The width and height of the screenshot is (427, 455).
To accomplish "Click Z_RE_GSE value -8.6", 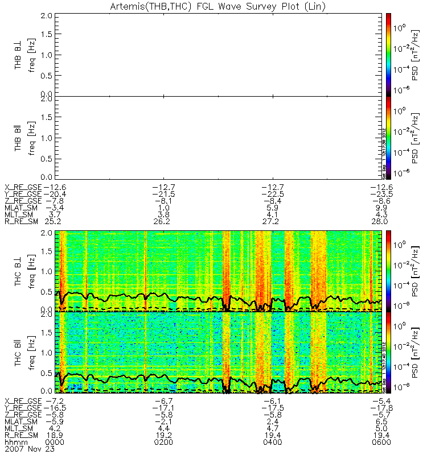I will pyautogui.click(x=381, y=201).
